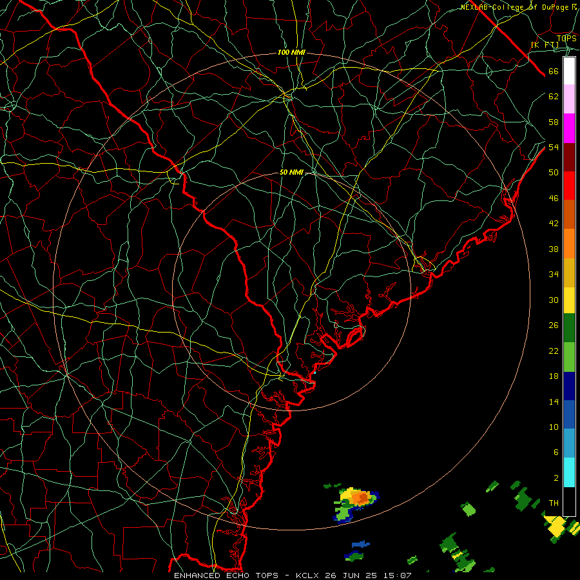Click the 42 legend scale value
580x580 pixels.
click(x=554, y=224)
